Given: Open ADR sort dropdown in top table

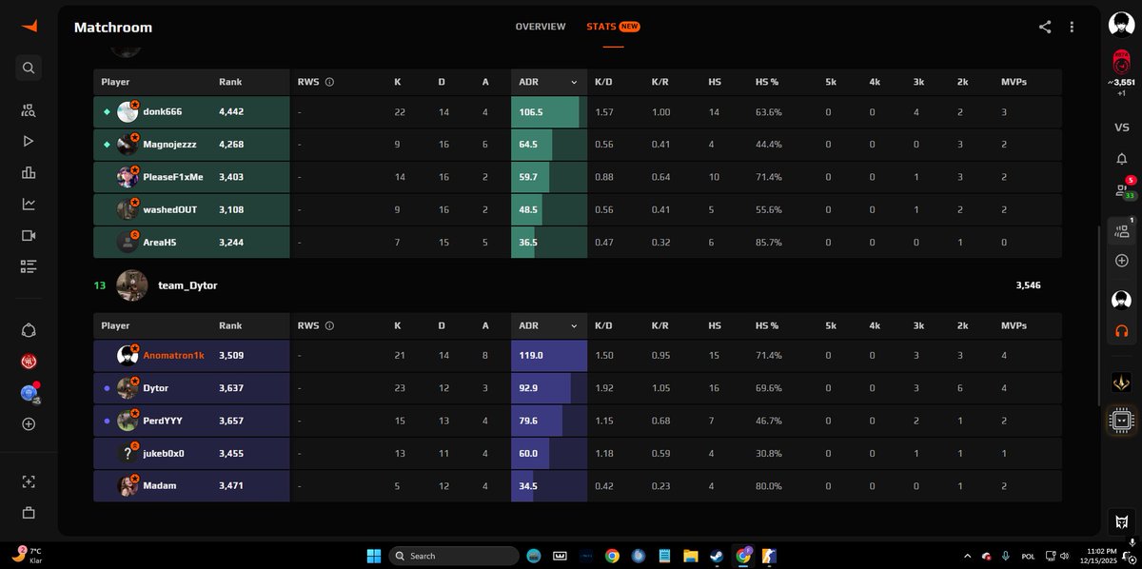Looking at the screenshot, I should point(574,83).
